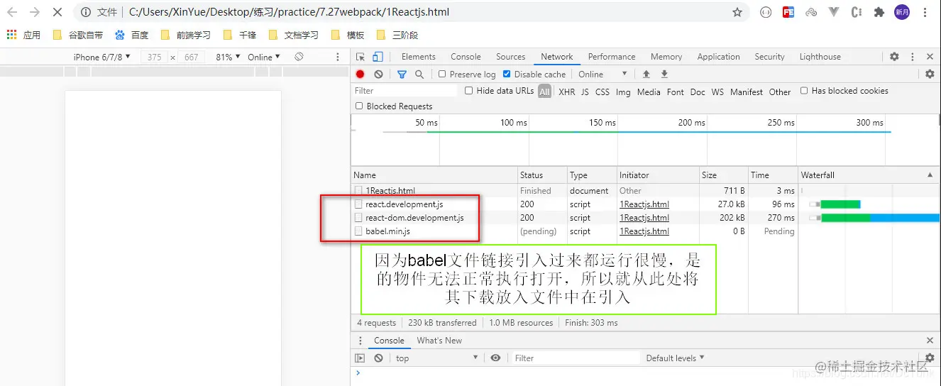Open the 81% zoom dropdown

click(x=228, y=57)
